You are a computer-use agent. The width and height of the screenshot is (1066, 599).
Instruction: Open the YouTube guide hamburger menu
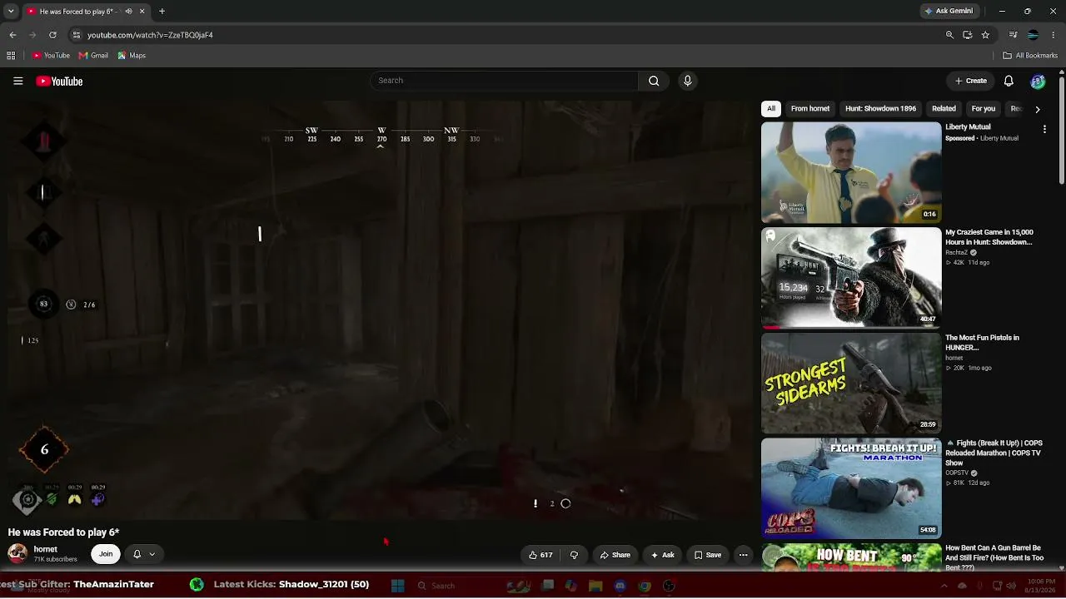coord(17,81)
